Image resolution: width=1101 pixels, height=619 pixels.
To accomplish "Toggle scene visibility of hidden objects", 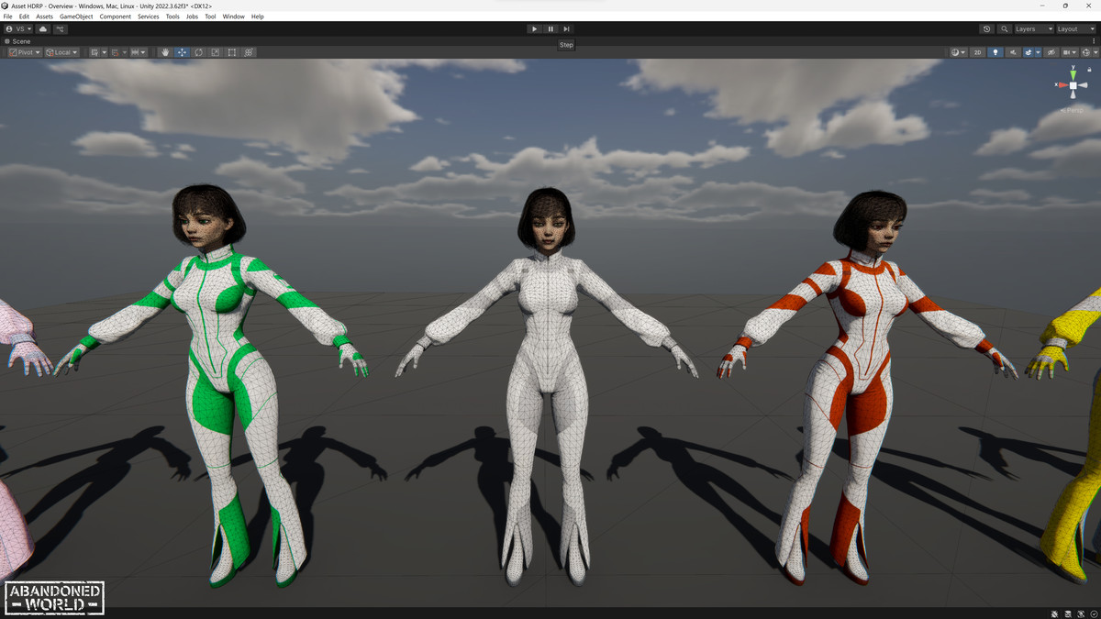I will pyautogui.click(x=1051, y=52).
